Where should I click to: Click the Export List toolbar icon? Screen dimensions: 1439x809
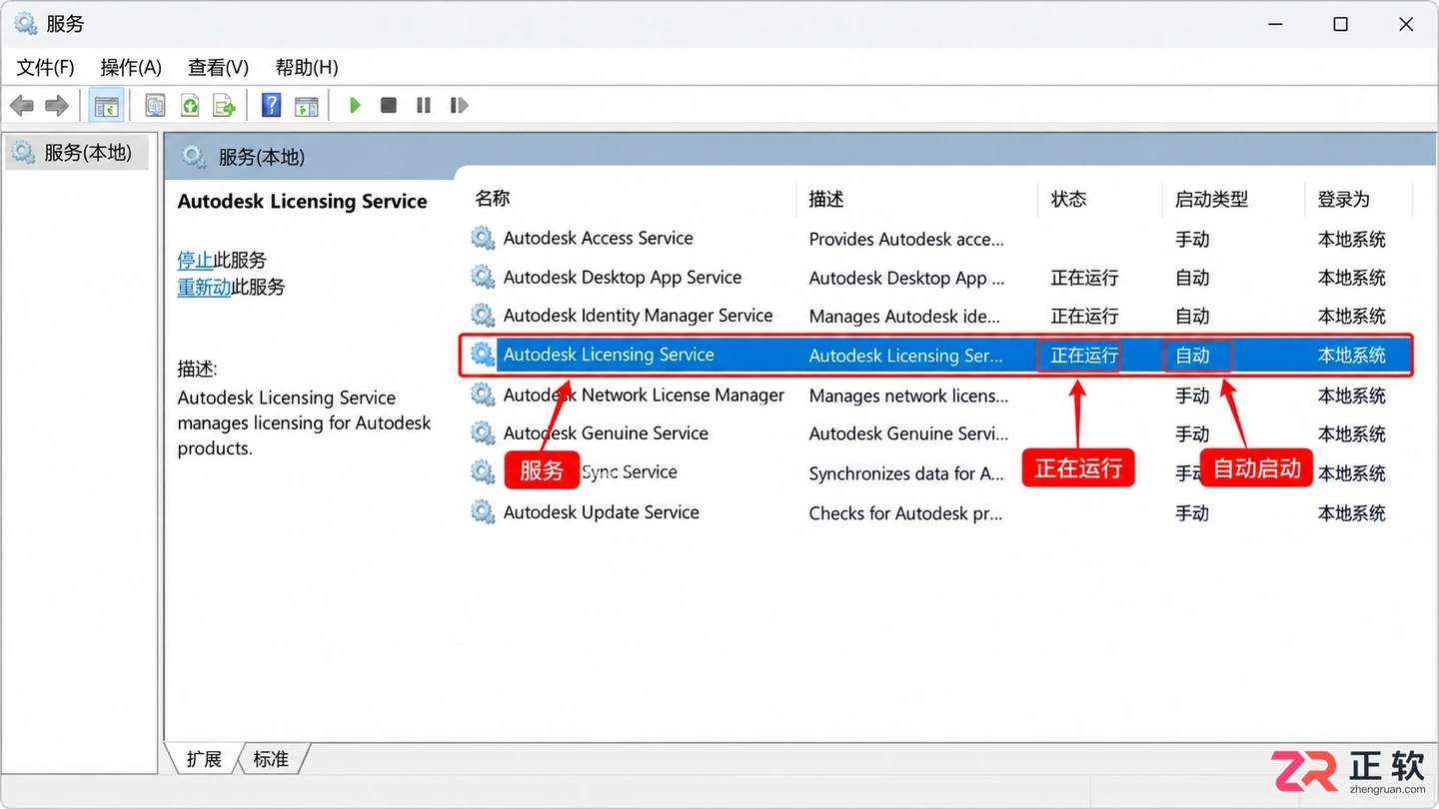point(225,105)
